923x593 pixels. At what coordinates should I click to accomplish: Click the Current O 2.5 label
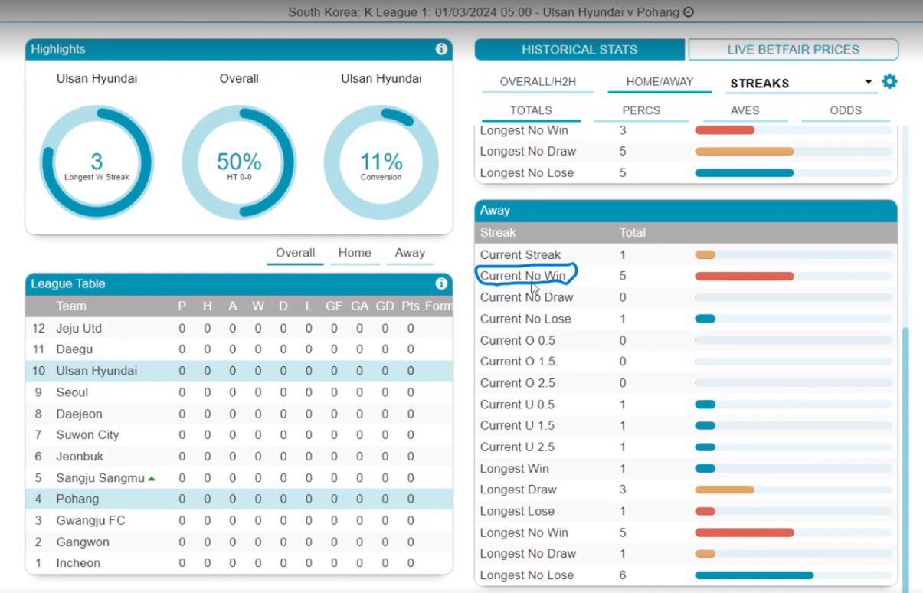[518, 382]
